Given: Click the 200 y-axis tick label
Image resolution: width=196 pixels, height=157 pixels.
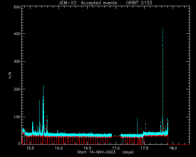Looking at the screenshot, I should click(x=17, y=89).
